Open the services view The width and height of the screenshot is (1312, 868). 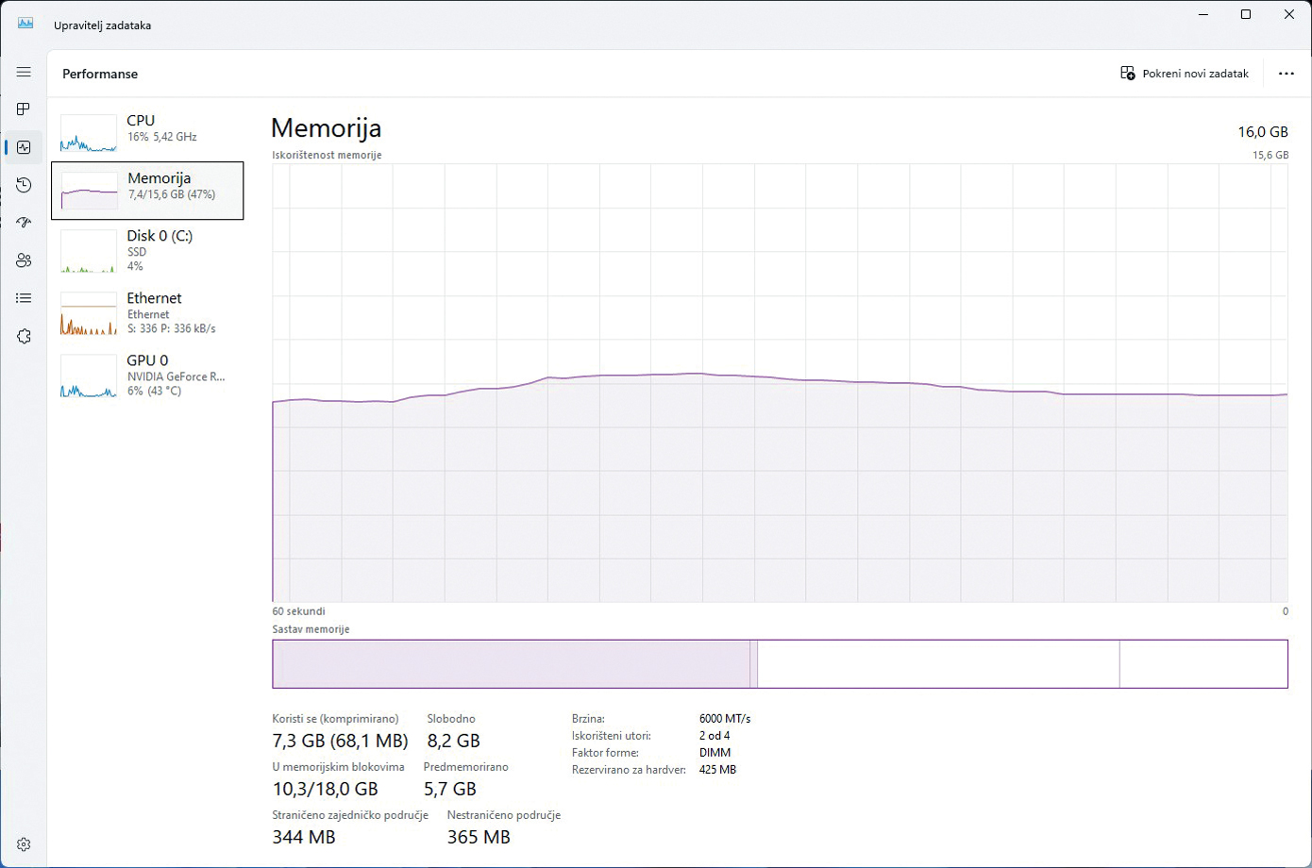[23, 336]
